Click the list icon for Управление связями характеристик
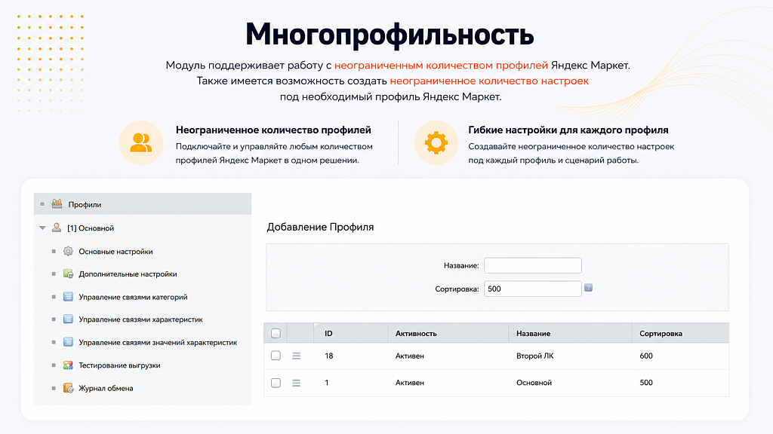The image size is (773, 434). pos(68,319)
